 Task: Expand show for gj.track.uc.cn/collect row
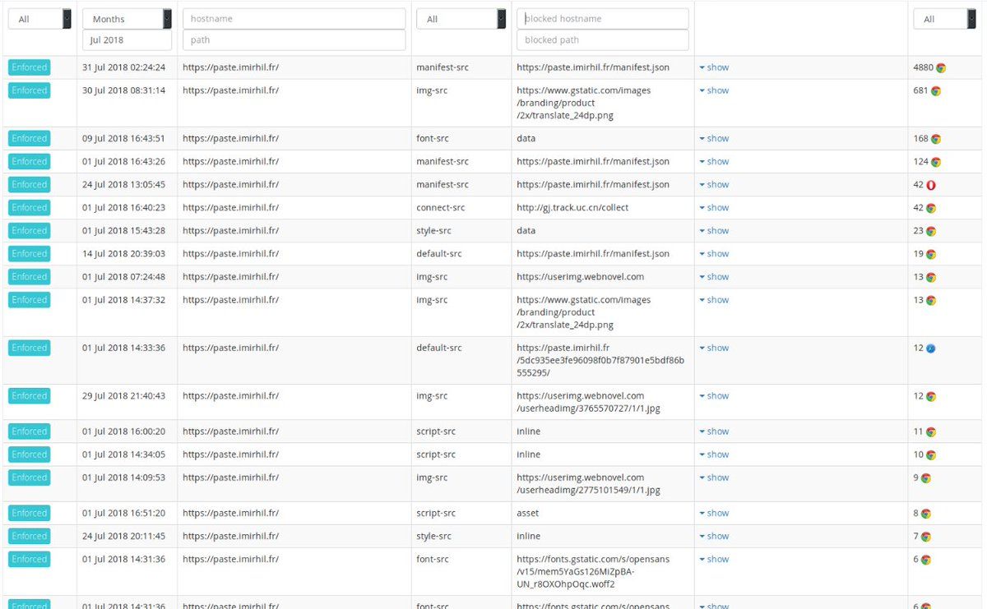pyautogui.click(x=714, y=208)
